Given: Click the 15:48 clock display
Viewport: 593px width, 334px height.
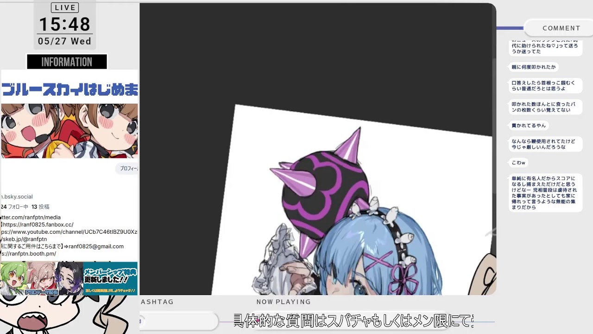Looking at the screenshot, I should tap(65, 25).
